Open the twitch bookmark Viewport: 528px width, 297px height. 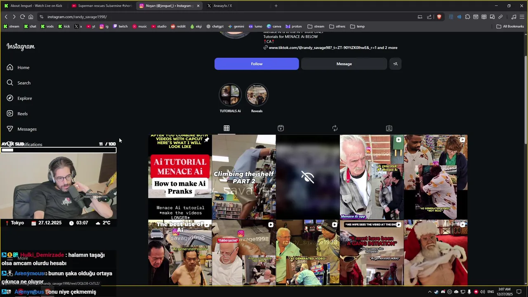(x=120, y=26)
